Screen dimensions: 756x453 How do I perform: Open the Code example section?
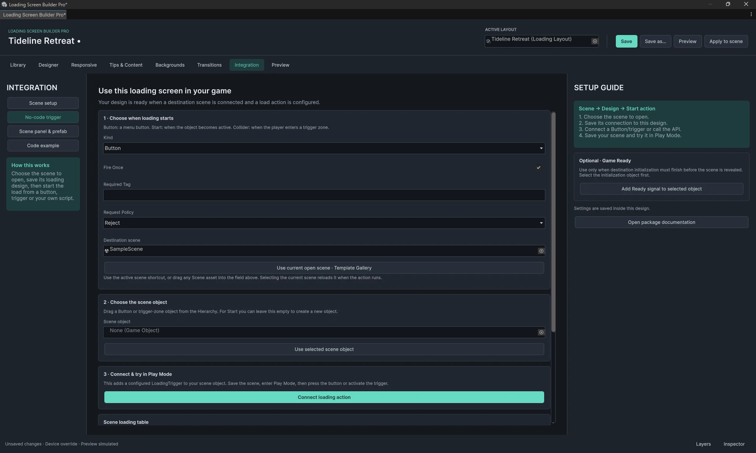click(x=43, y=145)
